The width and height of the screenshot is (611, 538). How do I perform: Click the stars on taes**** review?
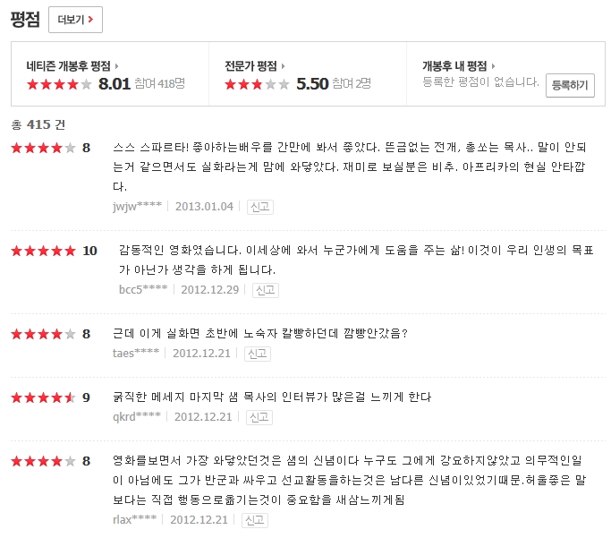click(x=43, y=334)
